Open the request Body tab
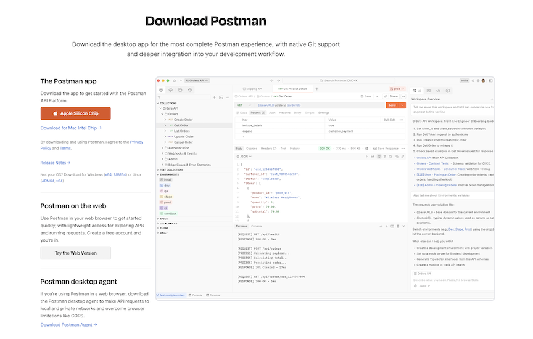Viewport: 533px width, 339px height. coord(297,113)
